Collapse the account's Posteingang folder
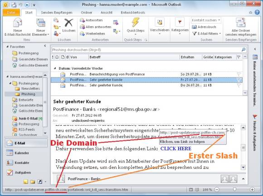The height and width of the screenshot is (196, 263). pos(10,83)
